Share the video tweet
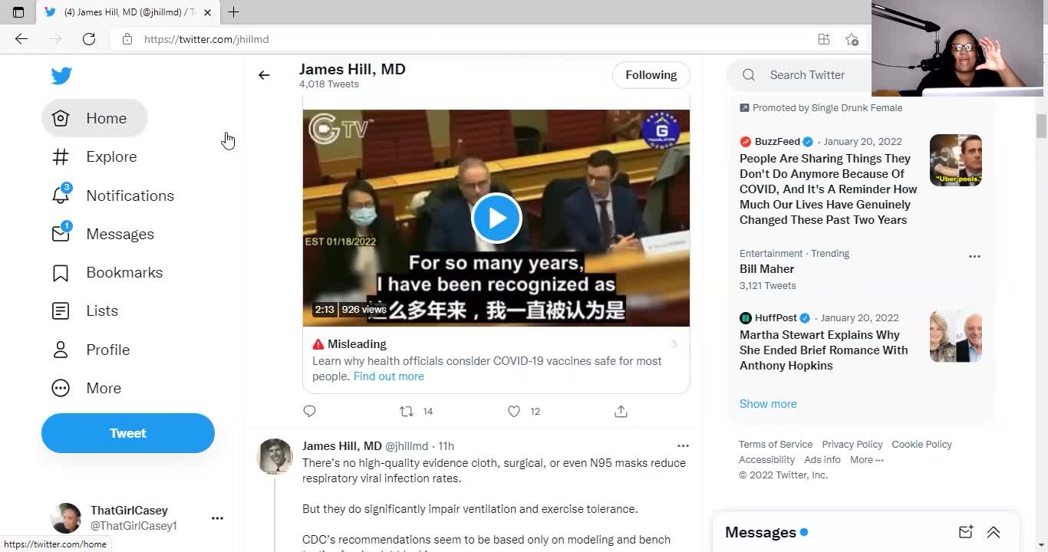Image resolution: width=1048 pixels, height=552 pixels. pyautogui.click(x=621, y=412)
